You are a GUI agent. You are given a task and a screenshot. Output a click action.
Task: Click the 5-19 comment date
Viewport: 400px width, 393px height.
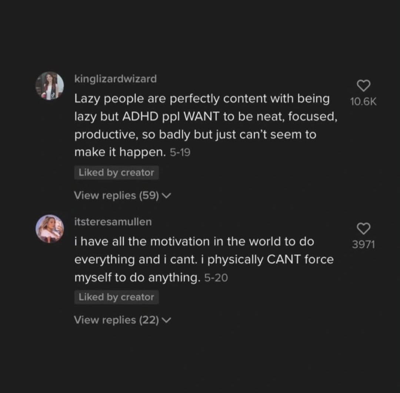(x=180, y=153)
